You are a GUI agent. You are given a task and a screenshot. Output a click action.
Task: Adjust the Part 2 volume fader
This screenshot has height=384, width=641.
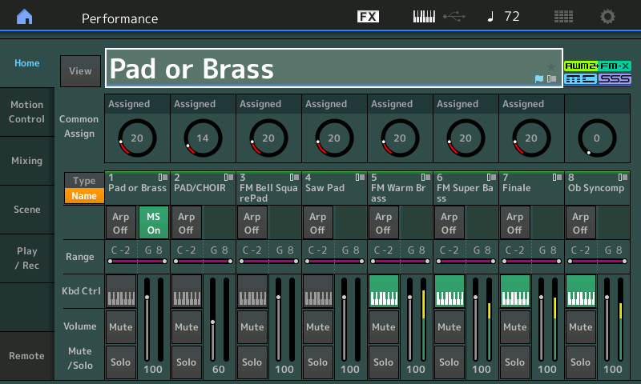click(212, 322)
